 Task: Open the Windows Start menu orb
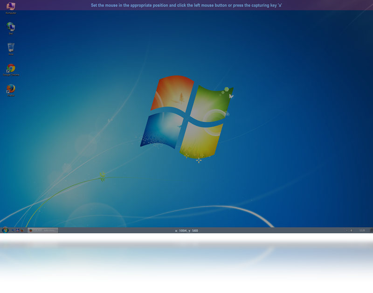[x=5, y=230]
